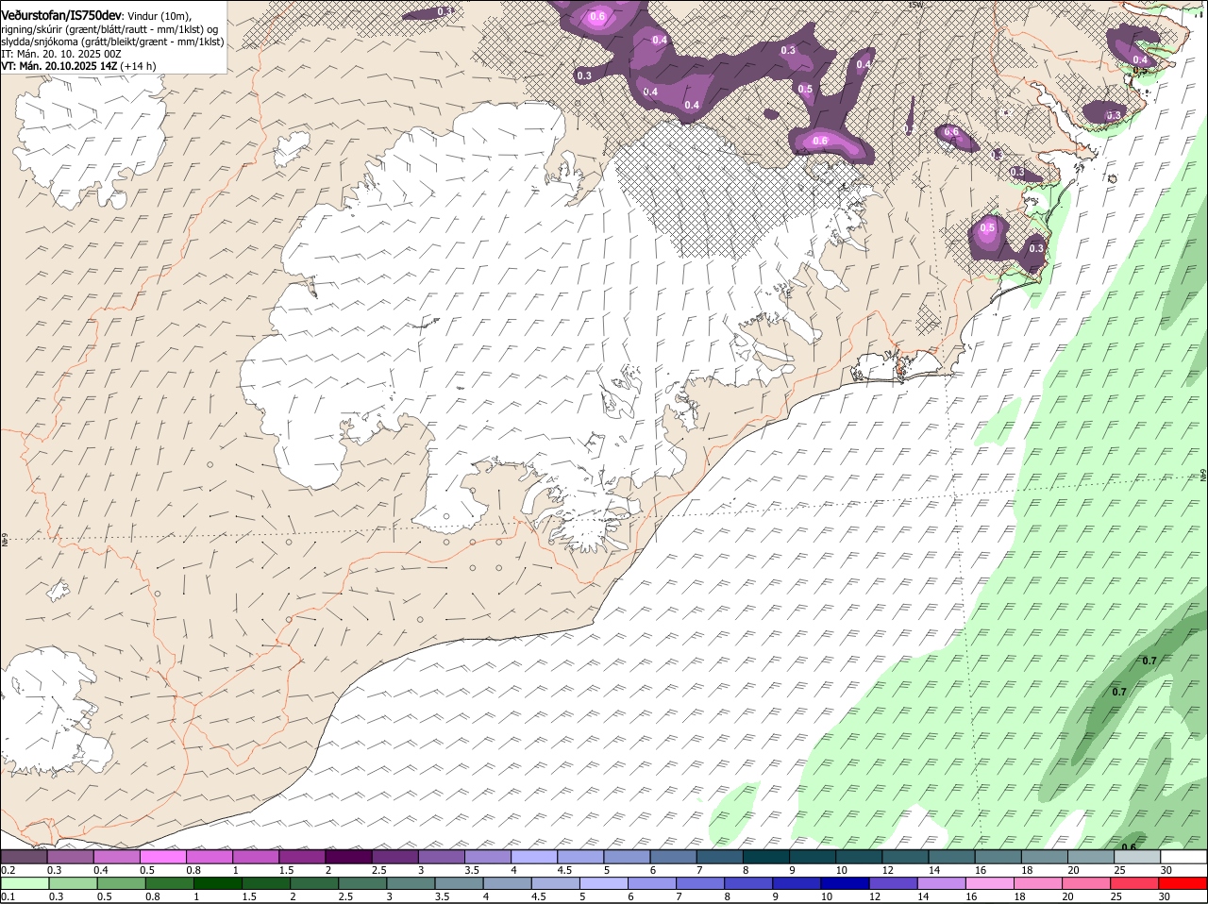Pick upper legend swatch labeled 0.5
This screenshot has height=904, width=1208.
162,857
